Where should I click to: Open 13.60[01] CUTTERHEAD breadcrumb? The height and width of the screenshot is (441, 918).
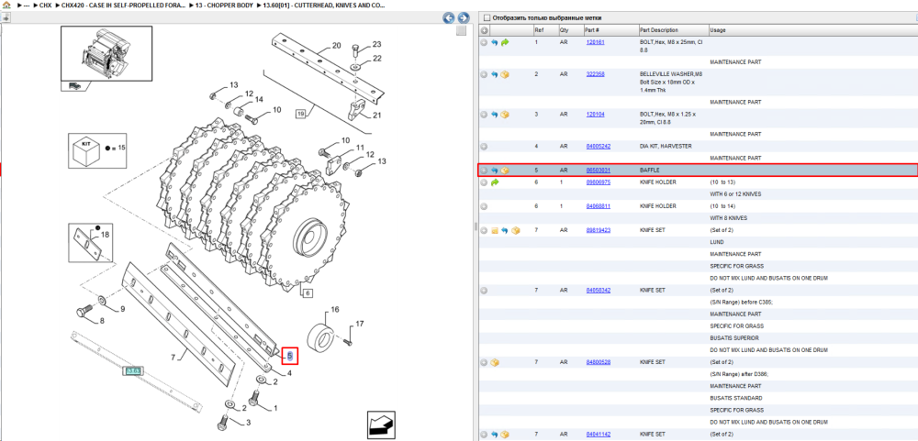pyautogui.click(x=324, y=5)
